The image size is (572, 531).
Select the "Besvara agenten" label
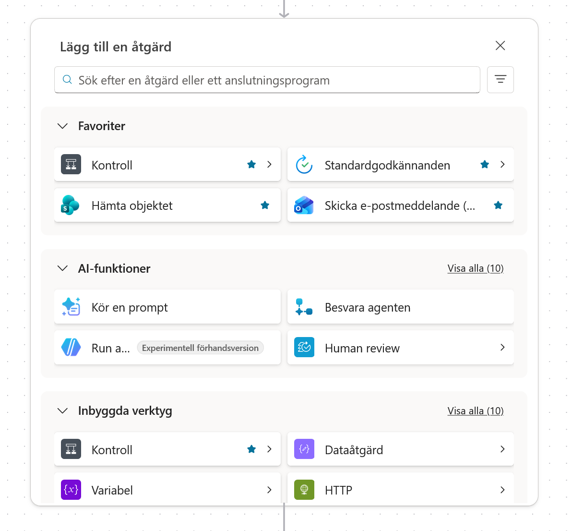pos(368,307)
